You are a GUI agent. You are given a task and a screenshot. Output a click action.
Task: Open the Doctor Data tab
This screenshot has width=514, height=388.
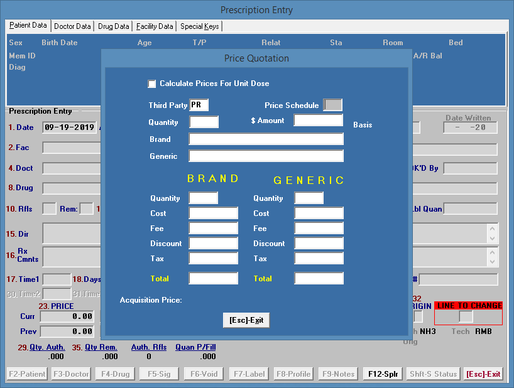72,26
